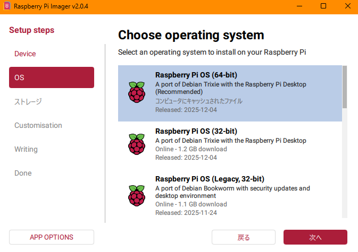This screenshot has height=252, width=358.
Task: Choose Raspberry Pi OS (32-bit) from list
Action: point(230,144)
